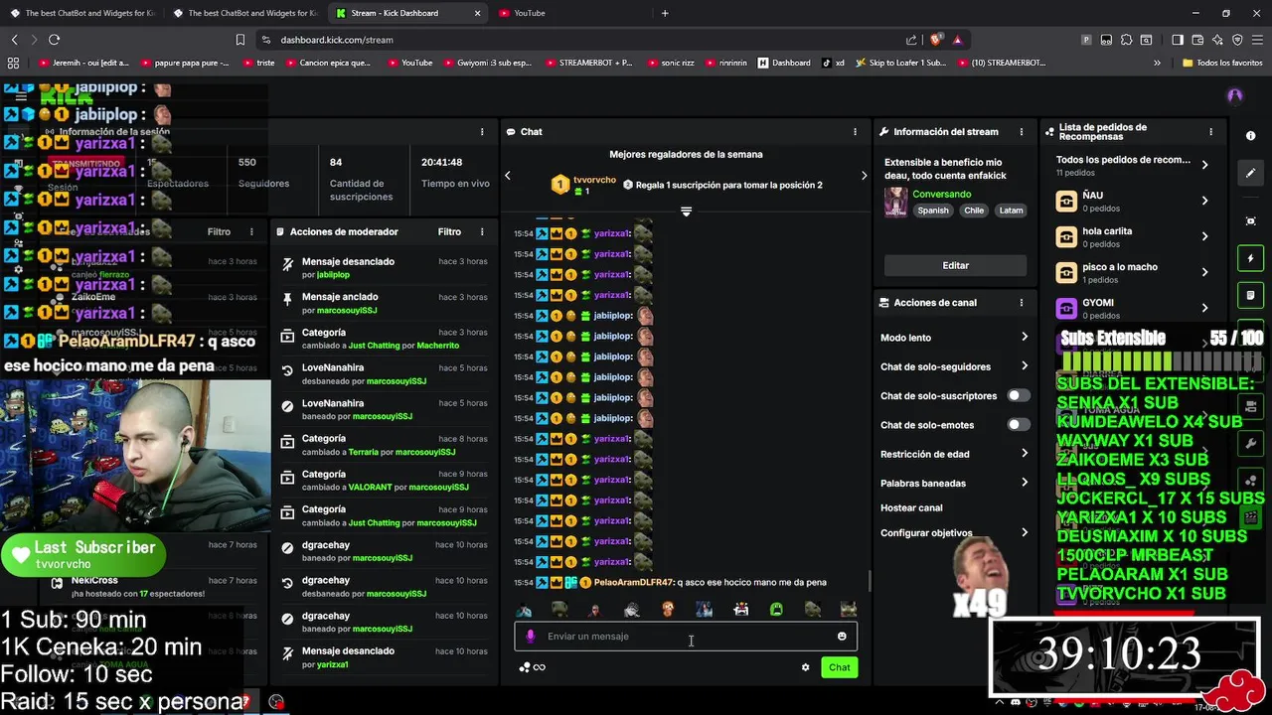Expand ÑAU reward requests
The width and height of the screenshot is (1272, 715).
1133,202
